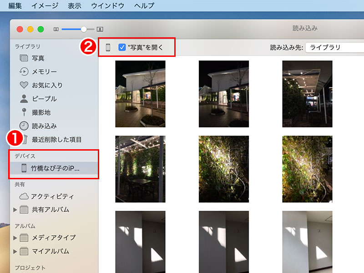Open the 編集 menu
Image resolution: width=364 pixels, height=273 pixels.
tap(15, 5)
